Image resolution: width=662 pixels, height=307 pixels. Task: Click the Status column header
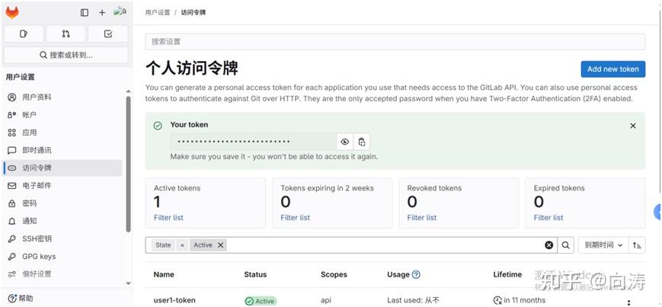255,274
